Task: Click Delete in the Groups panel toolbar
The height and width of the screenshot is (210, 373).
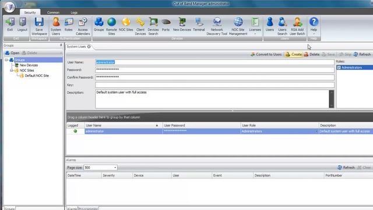Action: [x=30, y=53]
